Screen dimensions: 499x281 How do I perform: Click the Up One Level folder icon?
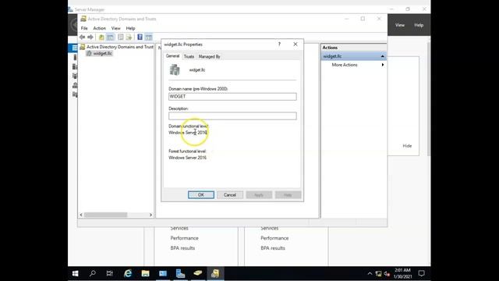click(101, 37)
